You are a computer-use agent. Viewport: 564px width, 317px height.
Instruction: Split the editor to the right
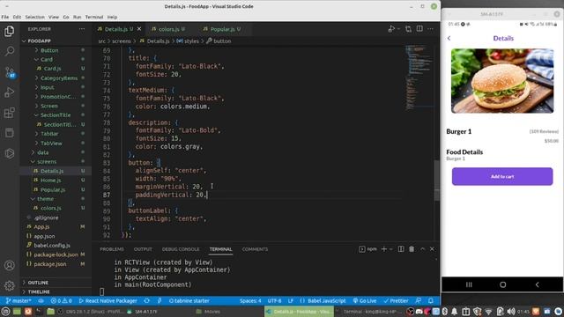click(419, 29)
